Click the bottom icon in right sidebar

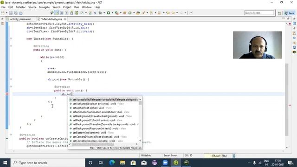[294, 52]
